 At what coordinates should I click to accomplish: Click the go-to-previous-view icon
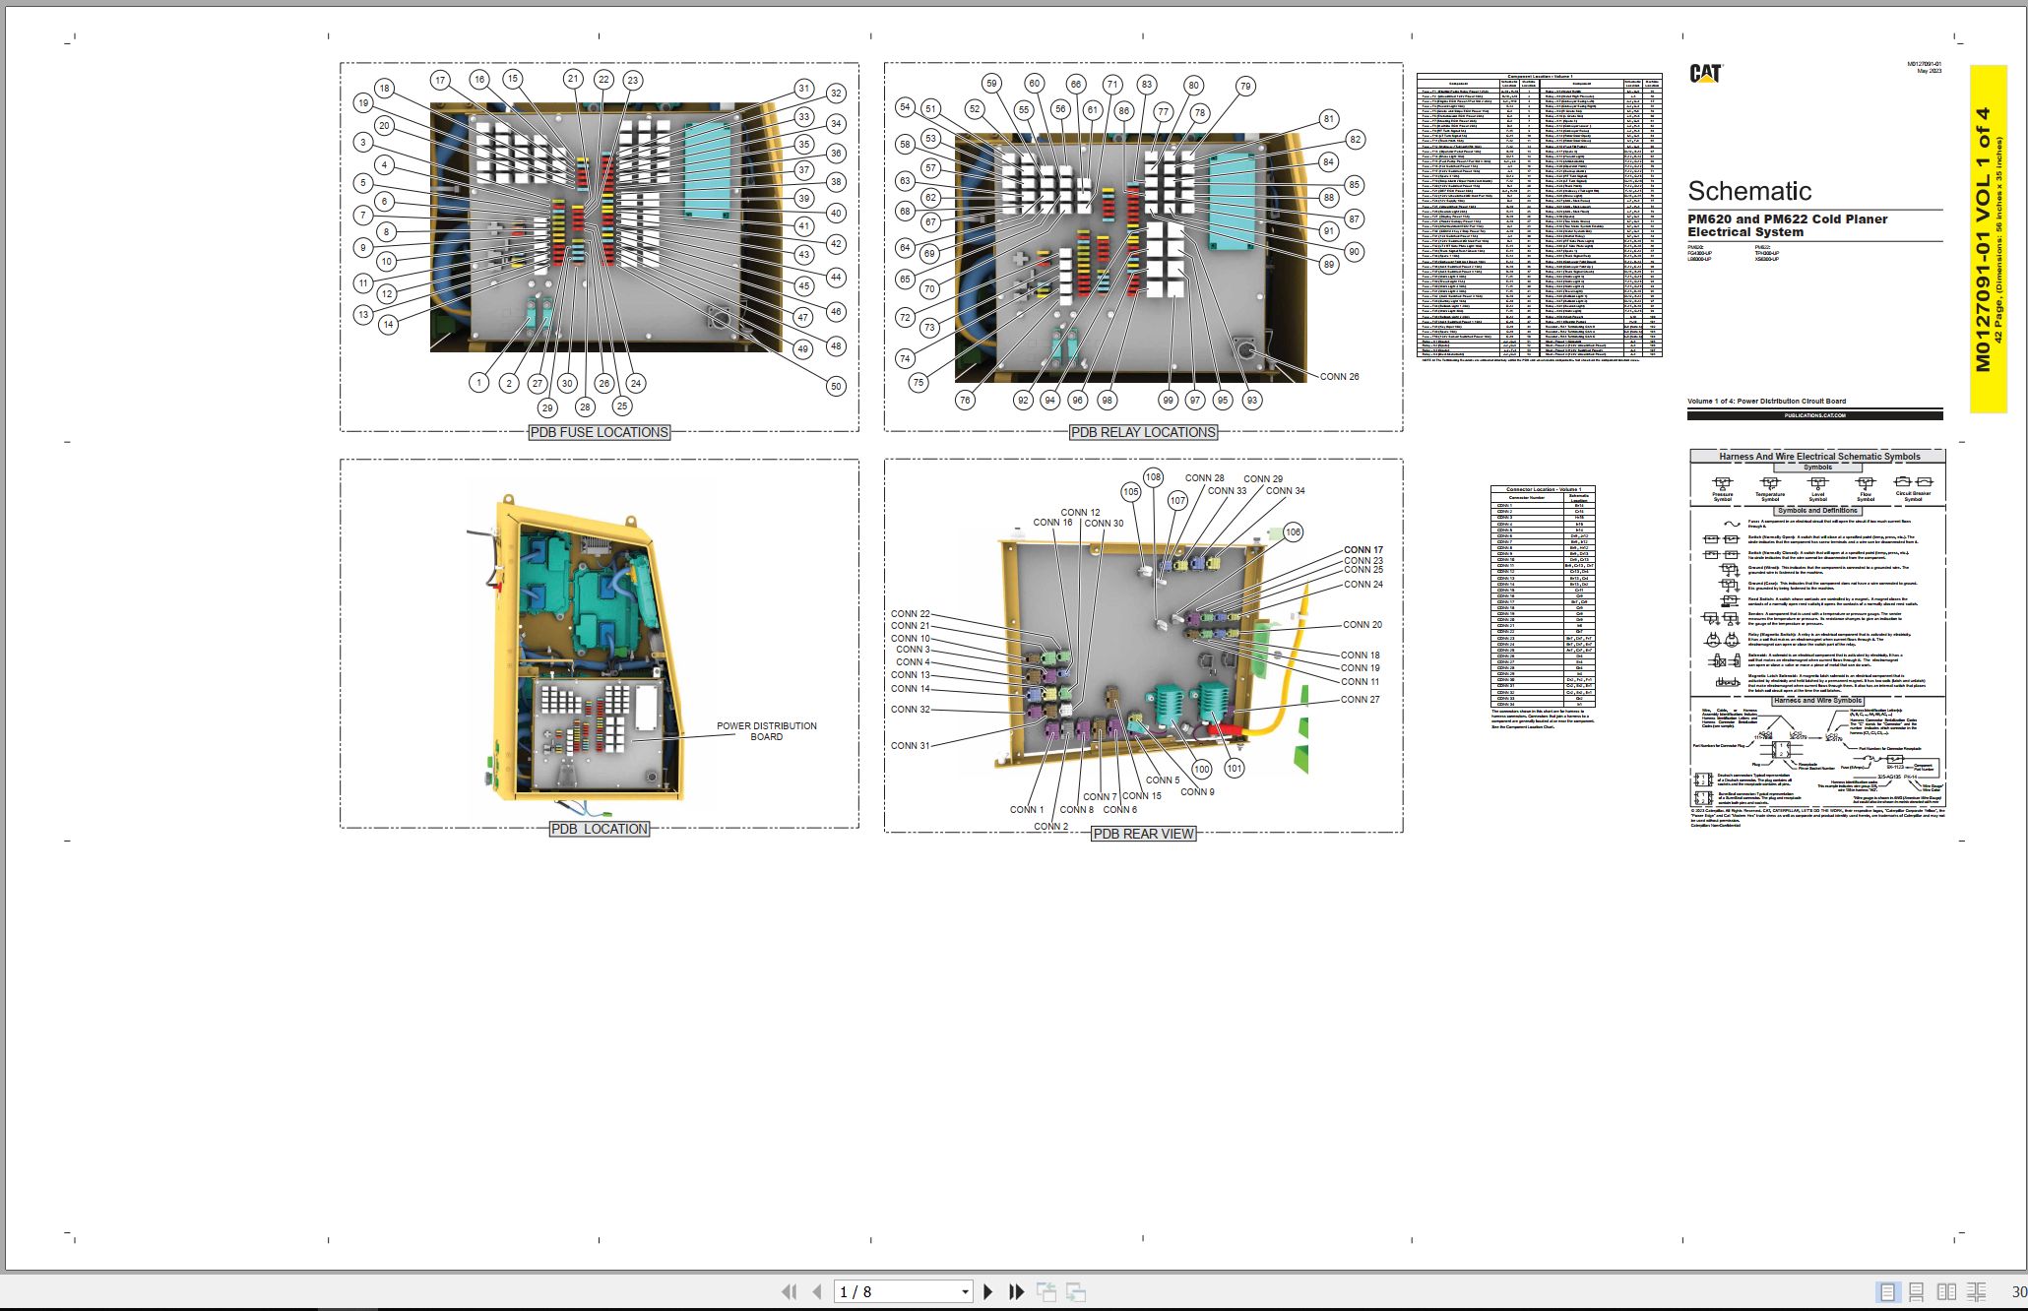1046,1291
